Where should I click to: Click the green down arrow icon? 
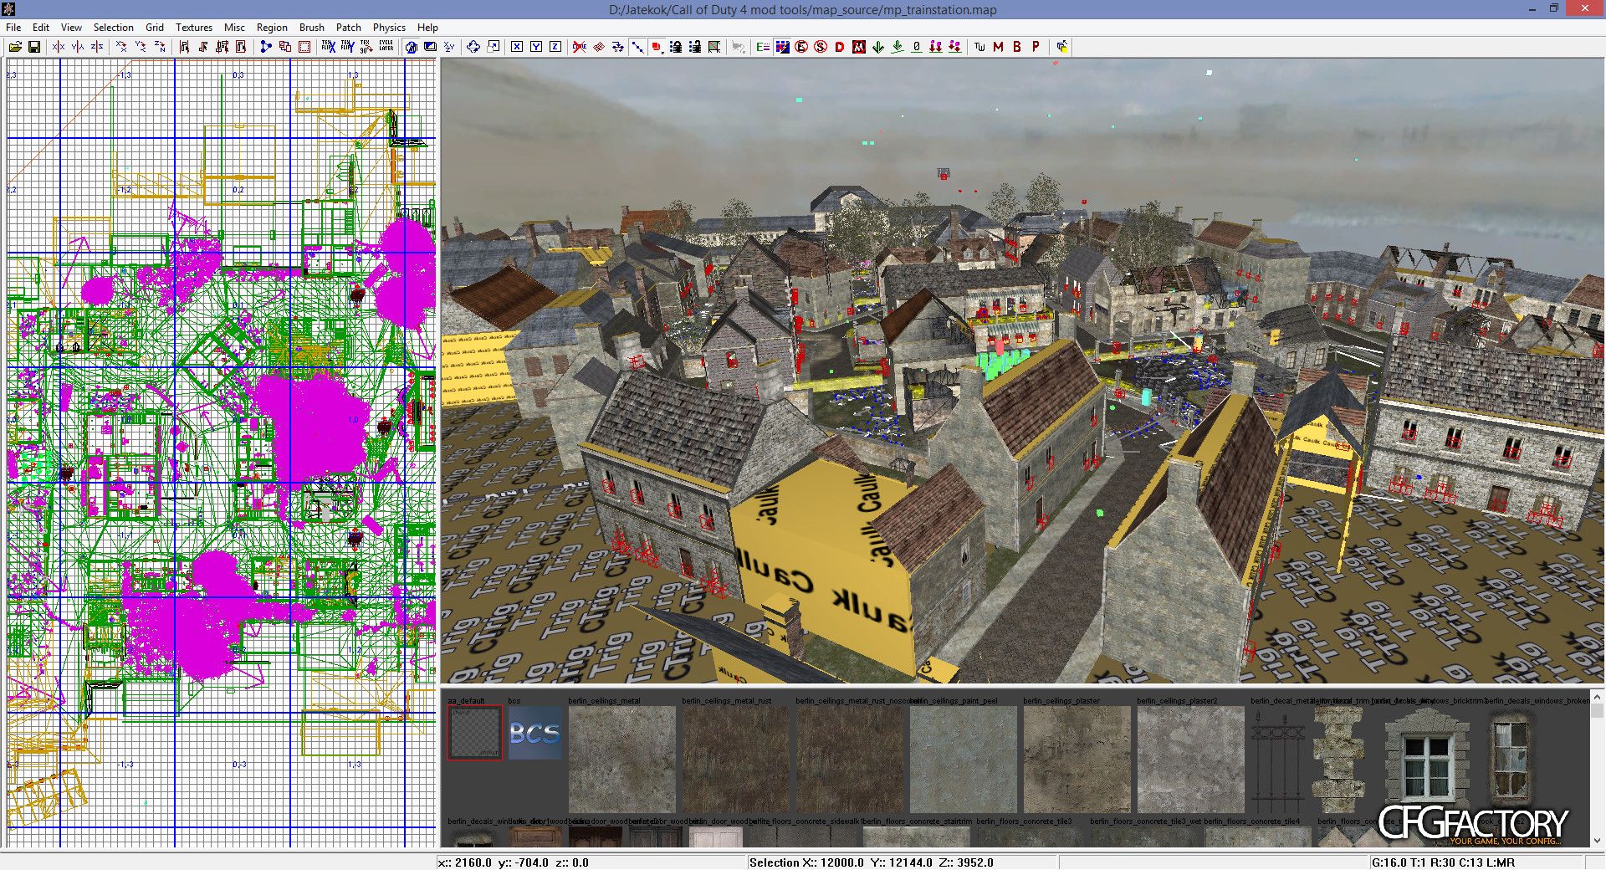(x=878, y=47)
